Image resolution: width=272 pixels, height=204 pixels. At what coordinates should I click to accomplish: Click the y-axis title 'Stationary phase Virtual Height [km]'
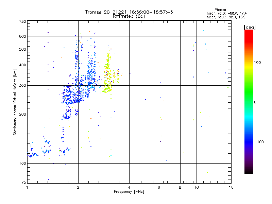click(15, 102)
